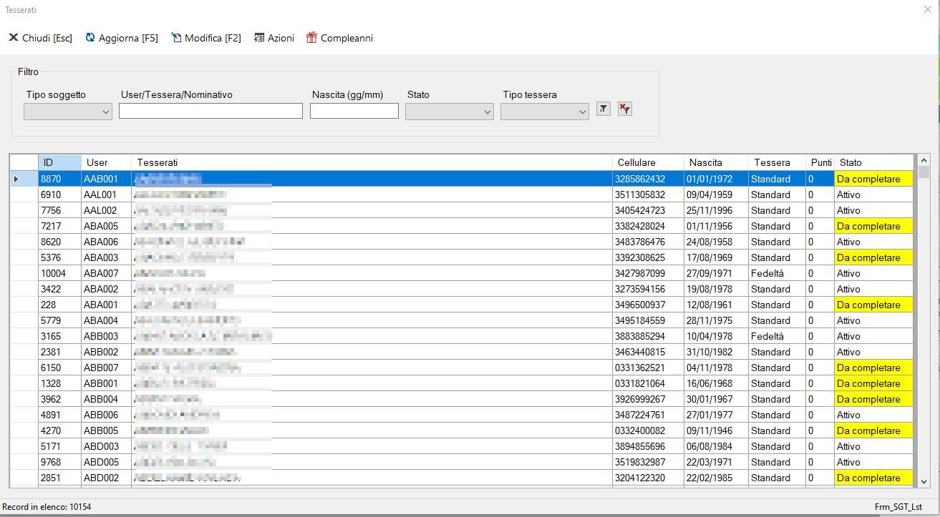Expand the Stato dropdown filter
This screenshot has height=517, width=940.
pyautogui.click(x=488, y=112)
